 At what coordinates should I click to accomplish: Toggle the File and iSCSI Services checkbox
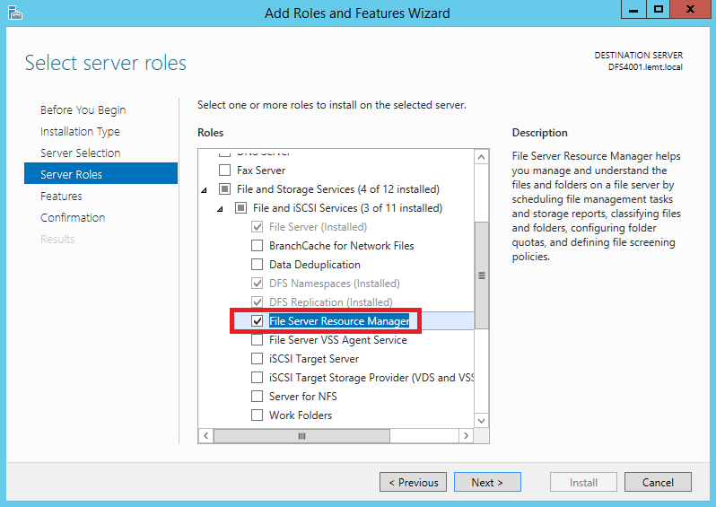[241, 208]
